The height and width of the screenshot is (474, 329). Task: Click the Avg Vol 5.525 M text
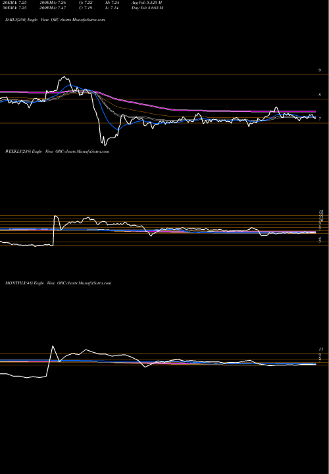click(147, 2)
